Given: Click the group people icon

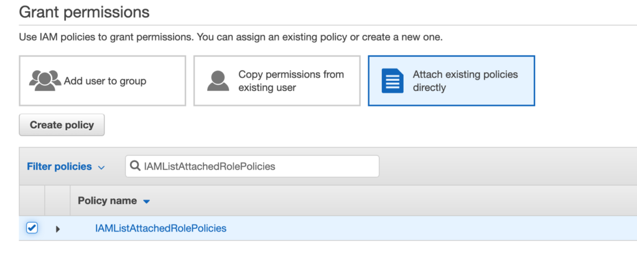Looking at the screenshot, I should coord(45,81).
